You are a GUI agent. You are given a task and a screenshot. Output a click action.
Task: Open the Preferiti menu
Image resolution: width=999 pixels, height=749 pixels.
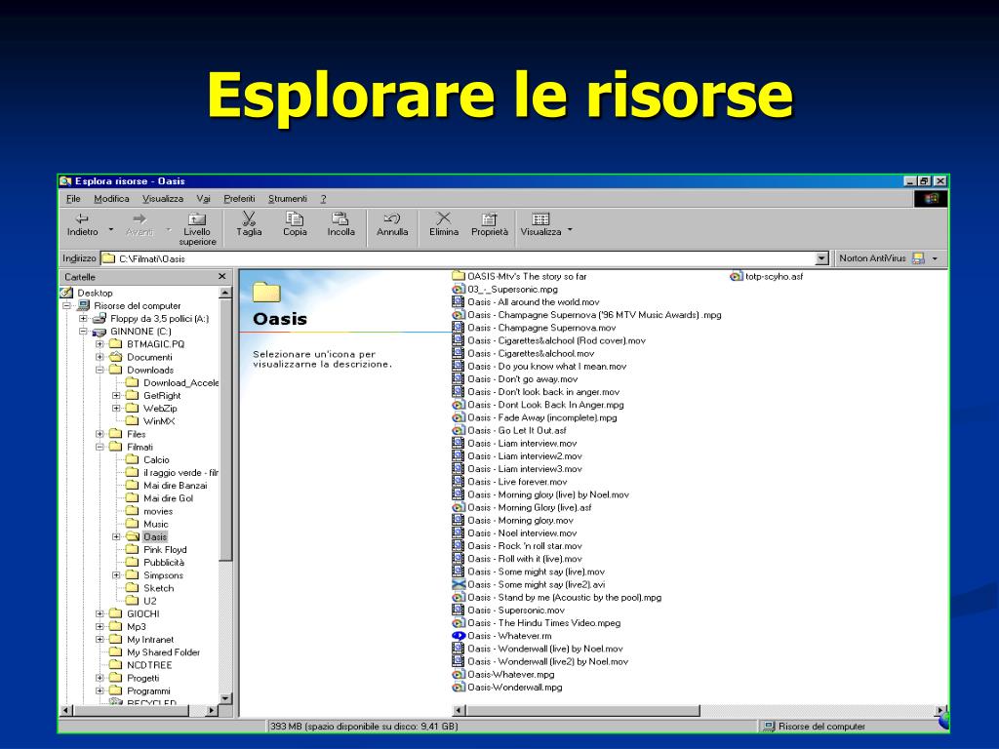coord(239,199)
